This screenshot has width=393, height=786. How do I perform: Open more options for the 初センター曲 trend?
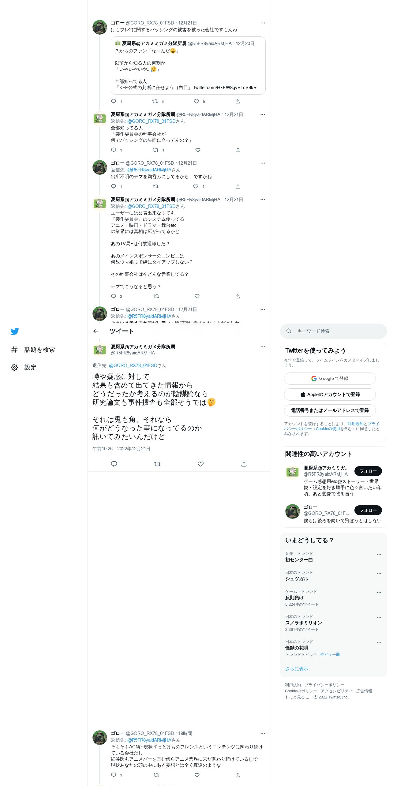[379, 555]
